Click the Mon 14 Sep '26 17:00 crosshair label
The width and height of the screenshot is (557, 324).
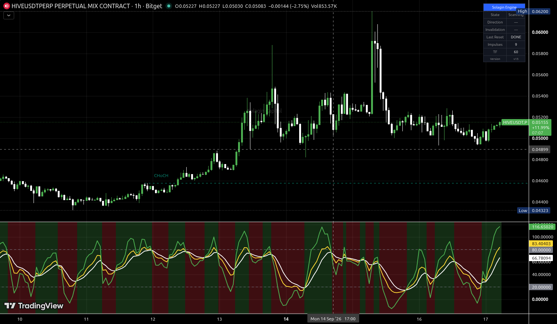tap(333, 319)
